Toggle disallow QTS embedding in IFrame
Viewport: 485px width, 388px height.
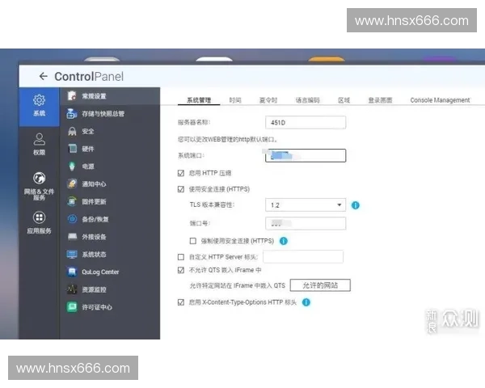coord(181,270)
